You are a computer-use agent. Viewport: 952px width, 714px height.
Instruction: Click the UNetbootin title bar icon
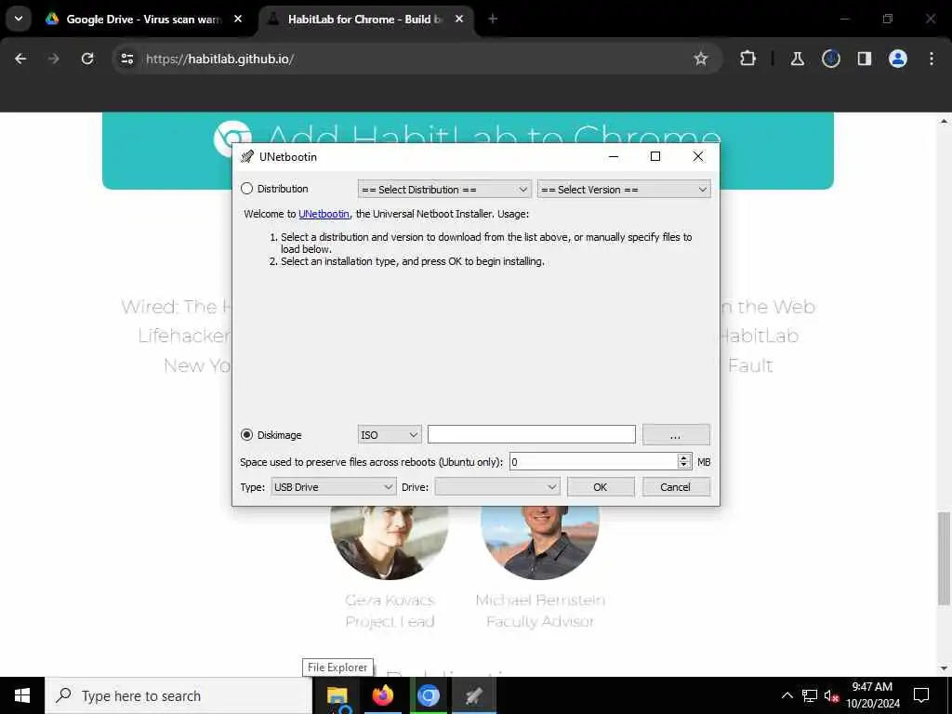click(x=247, y=156)
